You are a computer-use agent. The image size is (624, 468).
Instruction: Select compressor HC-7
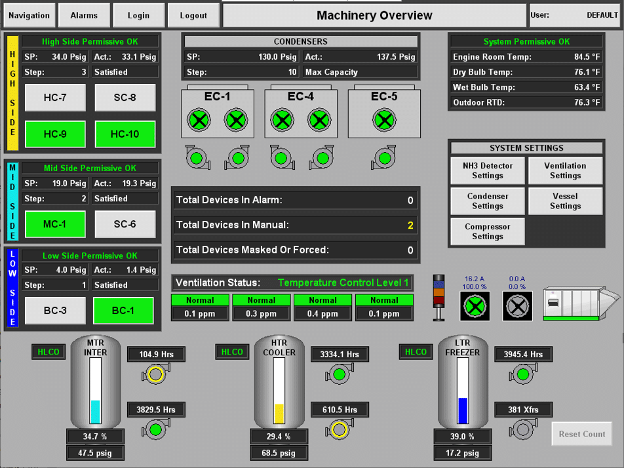55,98
